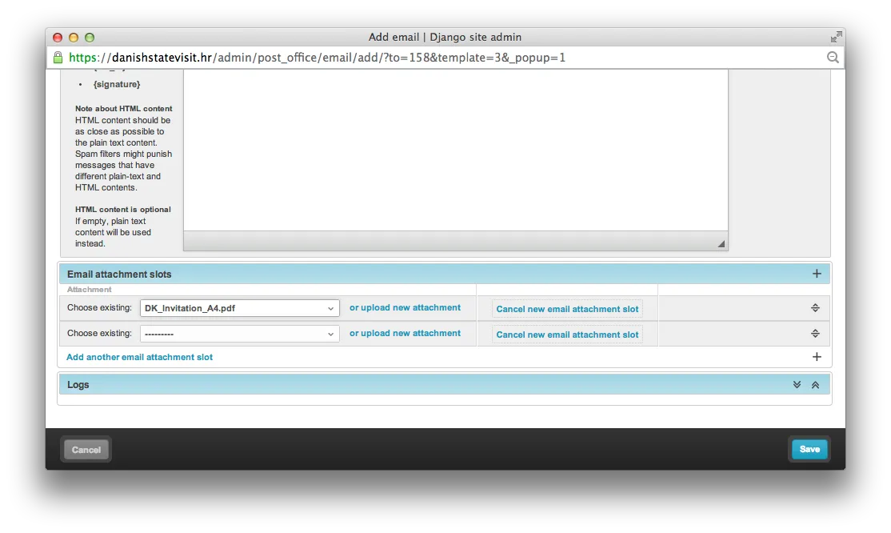This screenshot has height=533, width=891.
Task: Click upload new attachment for second slot
Action: (406, 333)
